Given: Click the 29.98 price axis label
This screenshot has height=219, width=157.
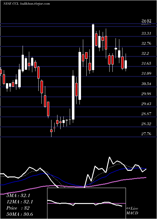Looking at the screenshot, I should (146, 94).
